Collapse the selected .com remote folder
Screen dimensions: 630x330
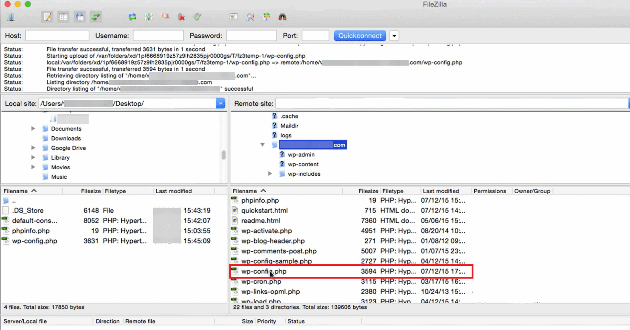tap(262, 145)
